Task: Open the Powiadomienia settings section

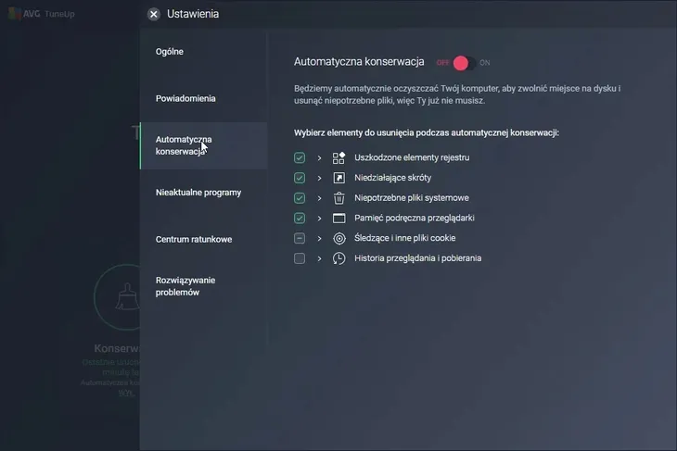Action: pos(185,98)
